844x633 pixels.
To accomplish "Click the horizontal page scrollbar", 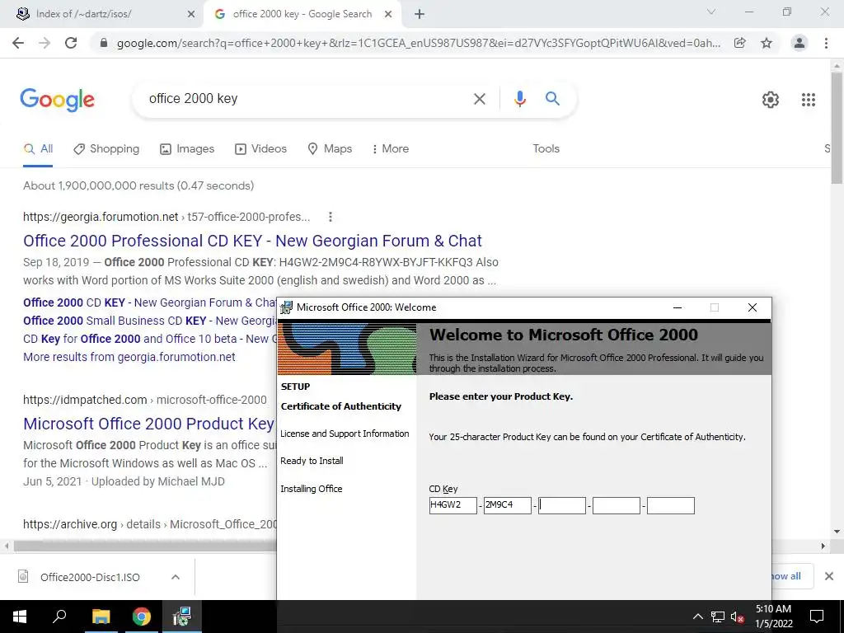I will coord(145,546).
